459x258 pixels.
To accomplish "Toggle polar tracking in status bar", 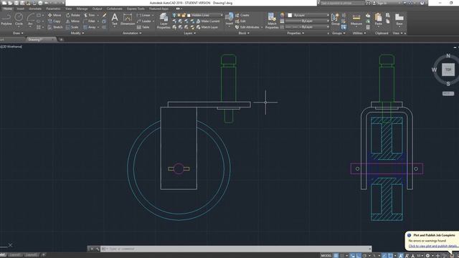I will click(x=364, y=256).
